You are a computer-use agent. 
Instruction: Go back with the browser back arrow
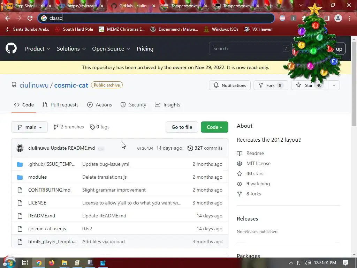click(8, 18)
